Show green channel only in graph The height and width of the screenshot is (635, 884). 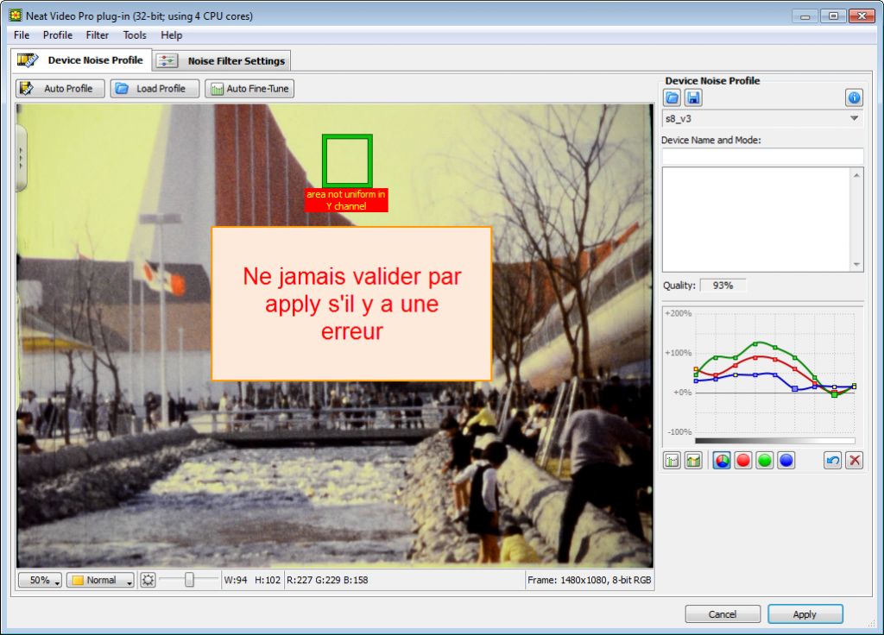[765, 461]
